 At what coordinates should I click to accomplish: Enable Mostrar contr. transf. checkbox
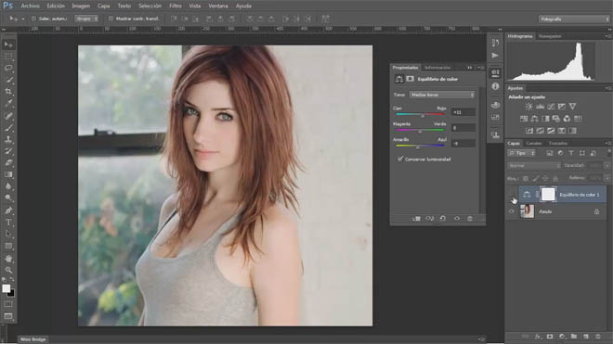tap(111, 19)
